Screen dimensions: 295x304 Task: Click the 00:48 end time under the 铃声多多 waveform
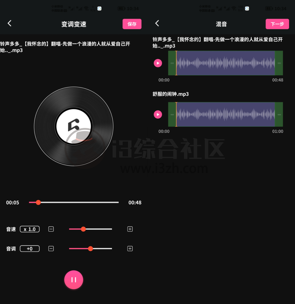tap(278, 80)
